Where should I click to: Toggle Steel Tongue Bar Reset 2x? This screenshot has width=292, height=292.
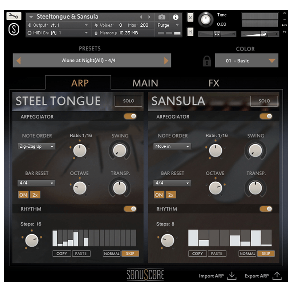click(35, 195)
